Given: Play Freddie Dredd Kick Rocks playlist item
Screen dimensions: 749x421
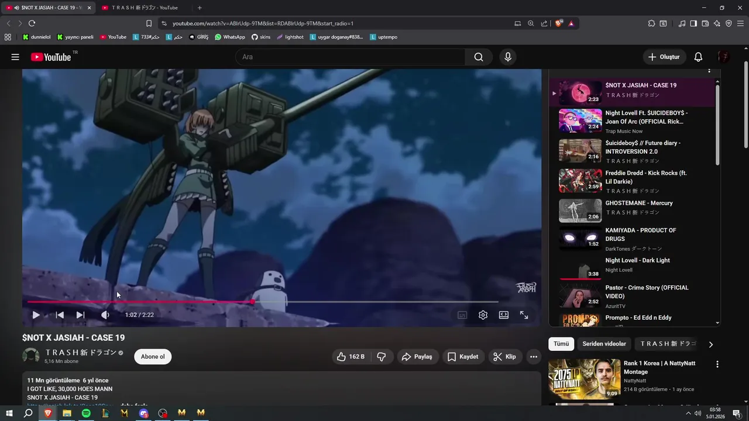Looking at the screenshot, I should click(632, 181).
